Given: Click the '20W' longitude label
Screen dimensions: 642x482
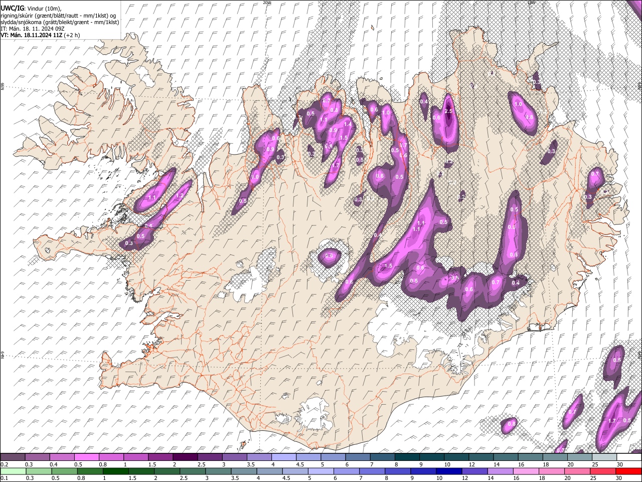Looking at the screenshot, I should click(x=267, y=3).
